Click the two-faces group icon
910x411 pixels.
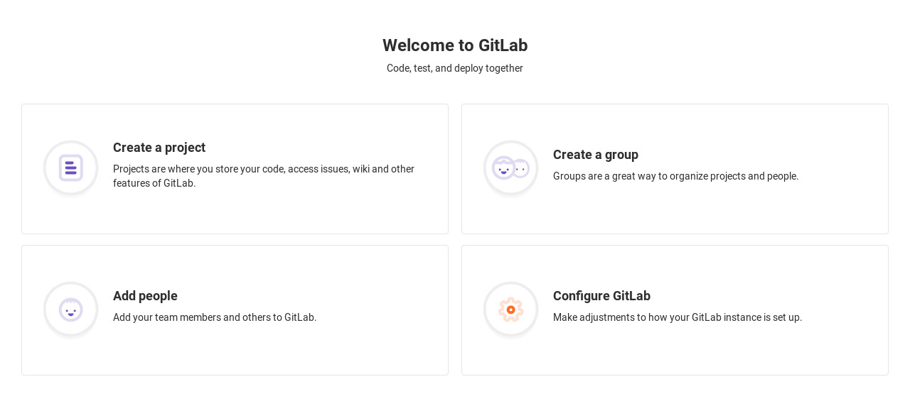pyautogui.click(x=510, y=168)
